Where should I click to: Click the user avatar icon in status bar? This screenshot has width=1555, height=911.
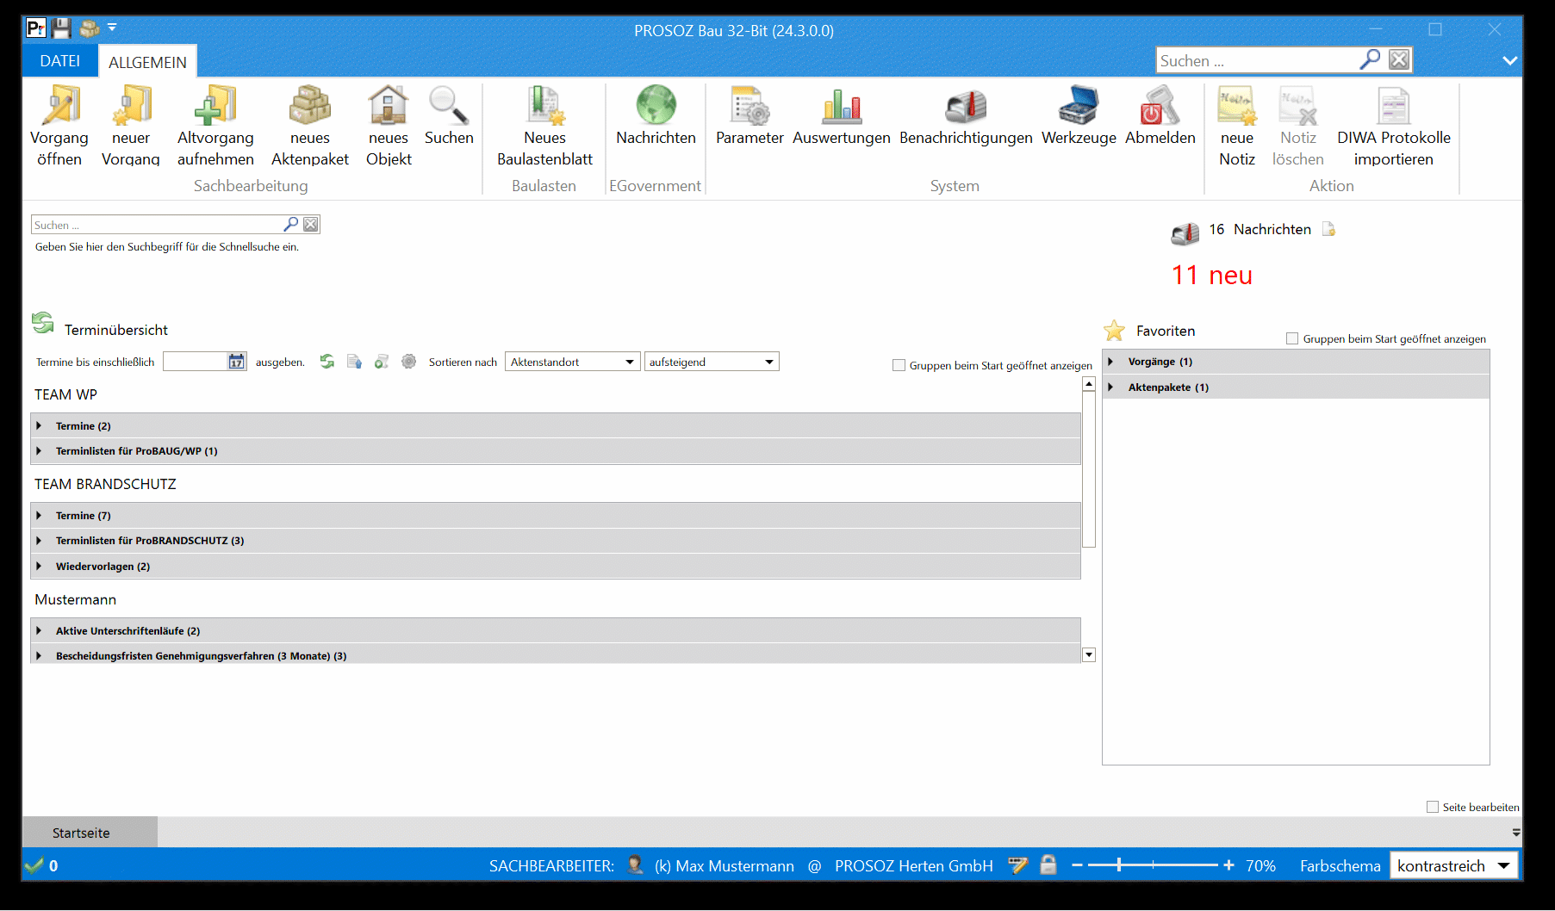pos(635,865)
